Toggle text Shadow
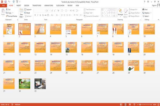This screenshot has height=106, width=160. [x=43, y=15]
